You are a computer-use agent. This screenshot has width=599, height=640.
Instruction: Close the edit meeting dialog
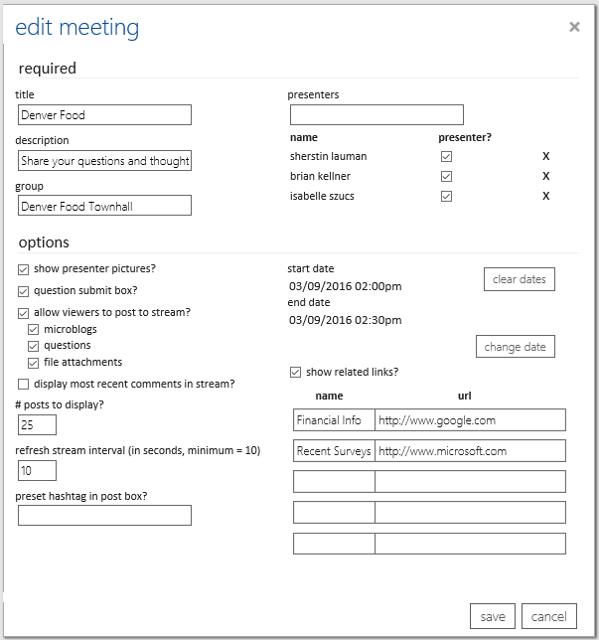click(574, 27)
